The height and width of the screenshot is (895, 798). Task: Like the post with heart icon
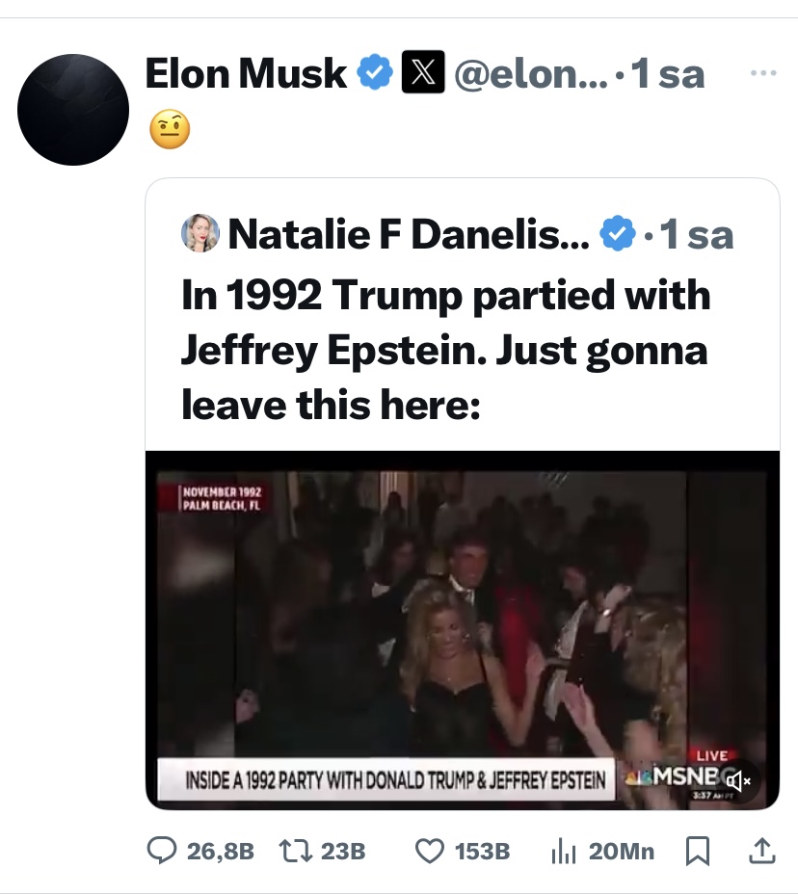[430, 851]
